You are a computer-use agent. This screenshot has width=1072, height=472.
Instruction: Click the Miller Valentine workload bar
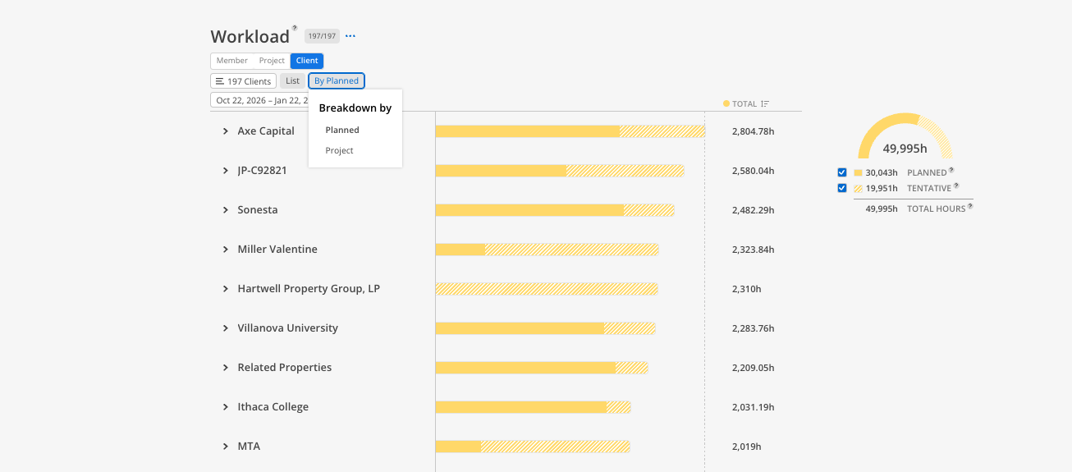point(547,250)
